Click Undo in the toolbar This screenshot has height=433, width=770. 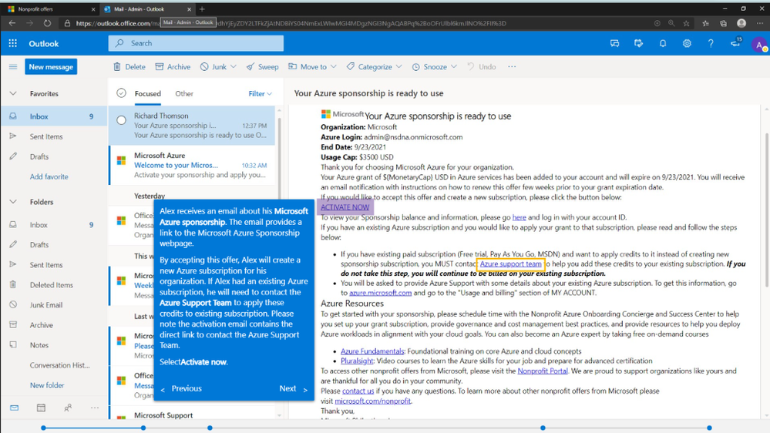click(481, 67)
